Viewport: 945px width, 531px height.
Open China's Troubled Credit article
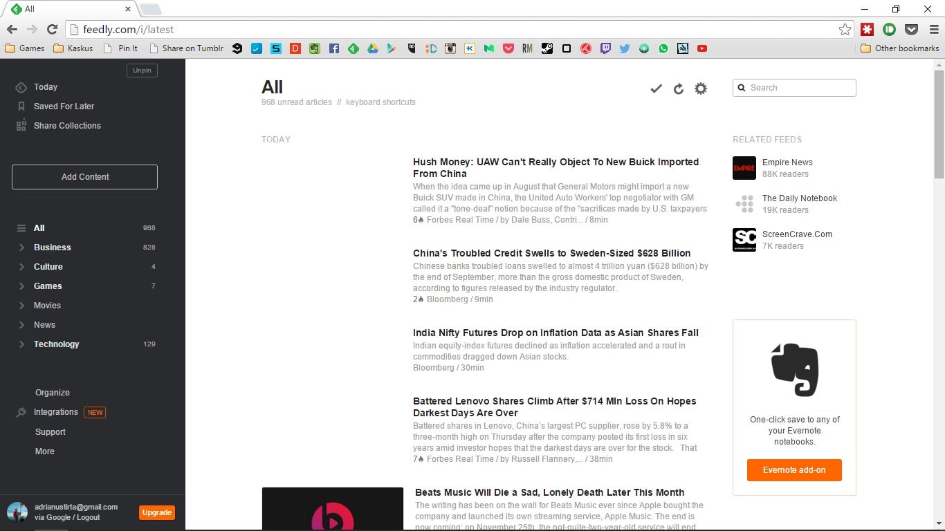coord(551,253)
